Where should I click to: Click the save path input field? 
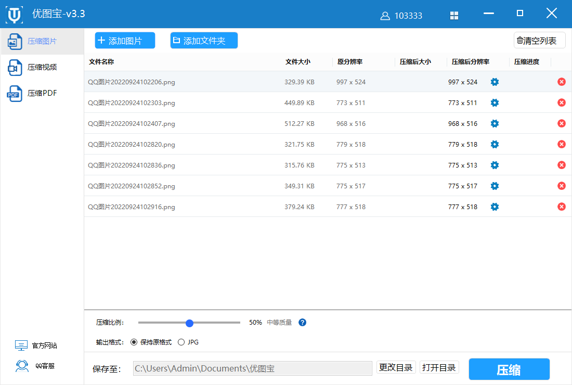(252, 368)
